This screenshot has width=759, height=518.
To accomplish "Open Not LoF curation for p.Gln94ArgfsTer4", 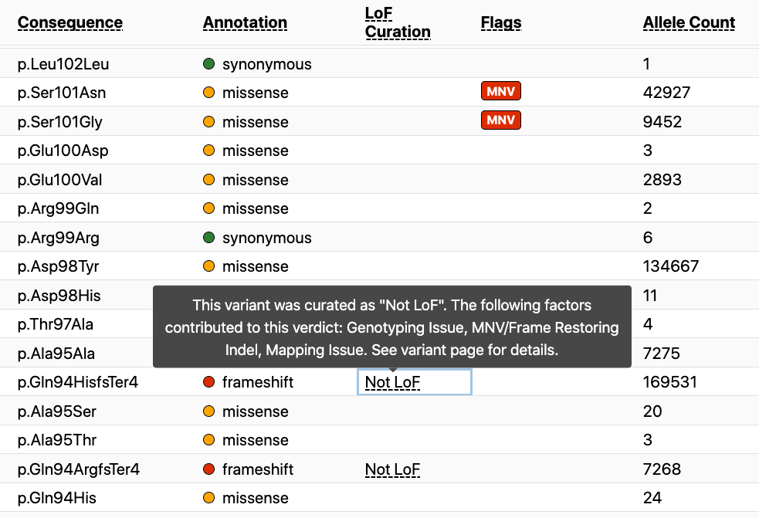I will 392,469.
